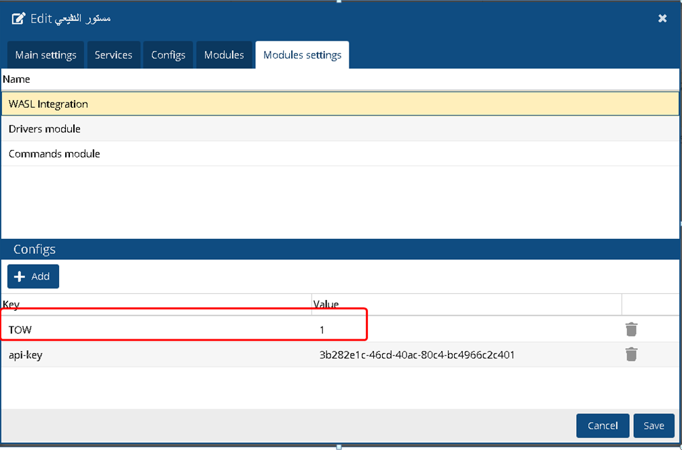The image size is (682, 450).
Task: Choose the Drivers module row
Action: coord(339,129)
